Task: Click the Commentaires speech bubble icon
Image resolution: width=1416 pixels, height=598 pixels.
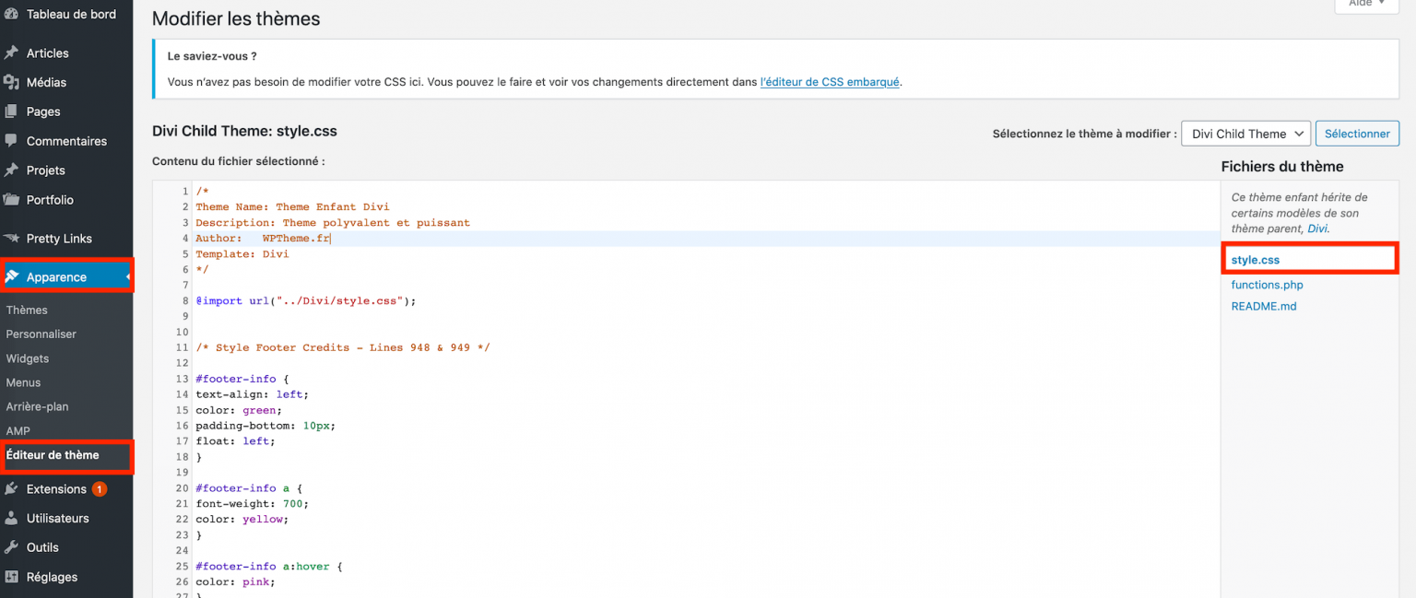Action: click(13, 140)
